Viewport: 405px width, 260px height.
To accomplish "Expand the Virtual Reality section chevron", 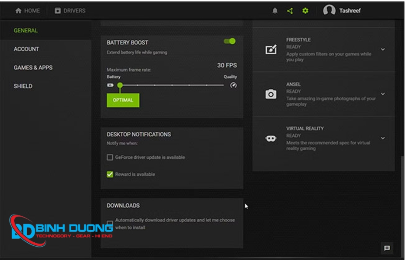I will [382, 138].
